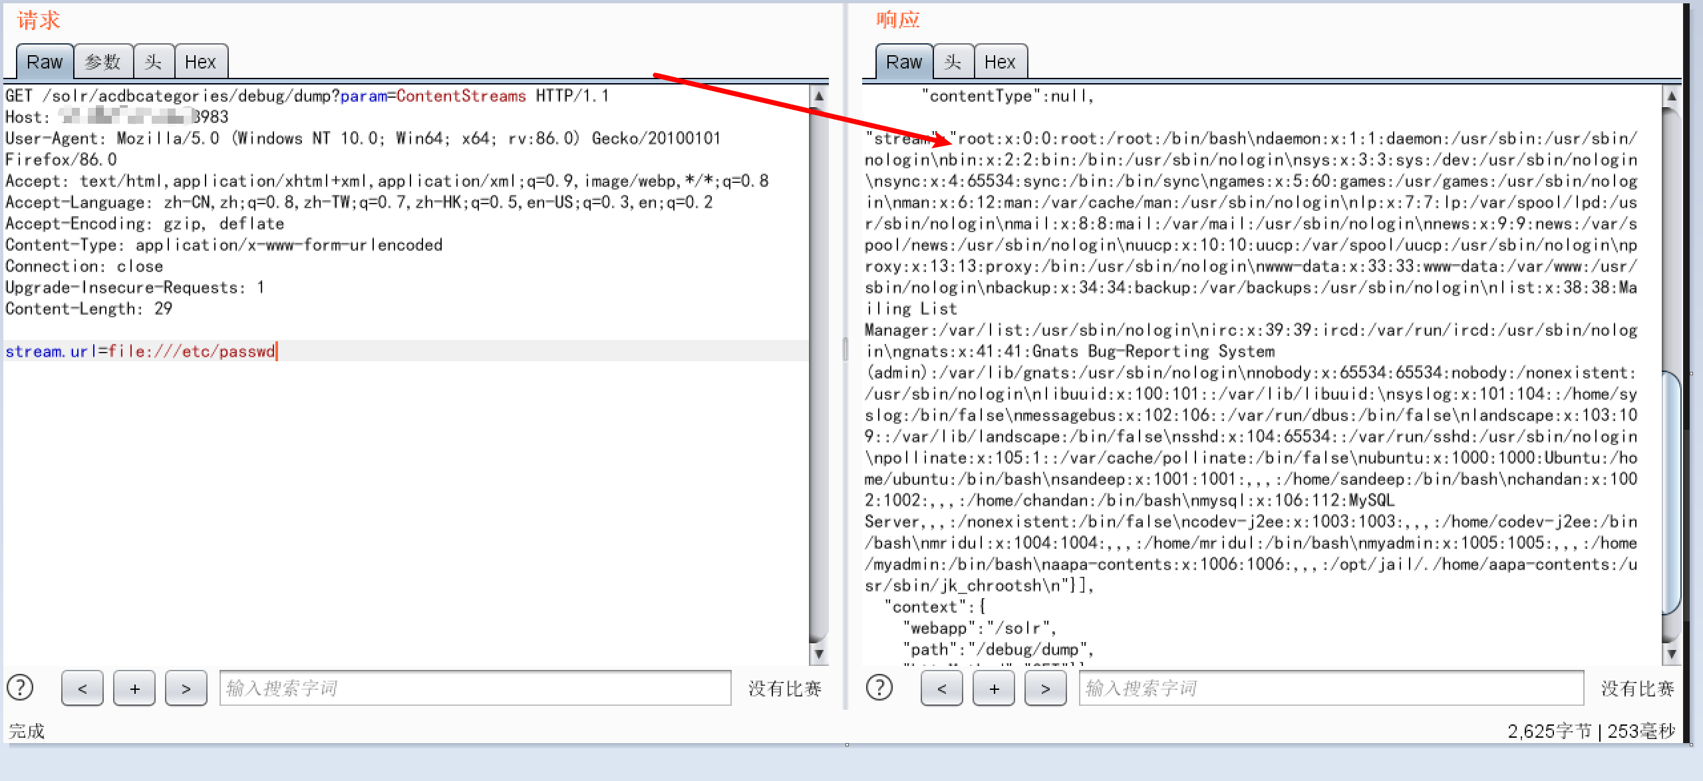Select the Raw tab in the response panel
The width and height of the screenshot is (1703, 781).
coord(903,61)
